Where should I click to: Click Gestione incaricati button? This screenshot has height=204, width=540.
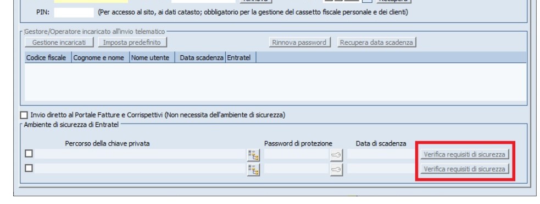click(59, 43)
